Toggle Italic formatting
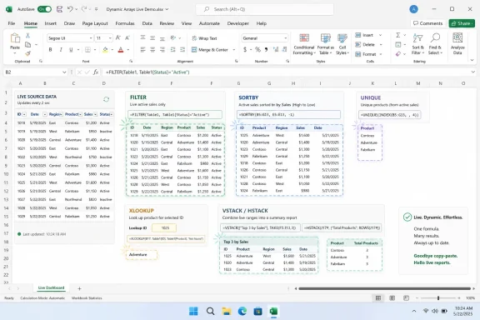Screen dimensions: 480x320 (x=61, y=50)
